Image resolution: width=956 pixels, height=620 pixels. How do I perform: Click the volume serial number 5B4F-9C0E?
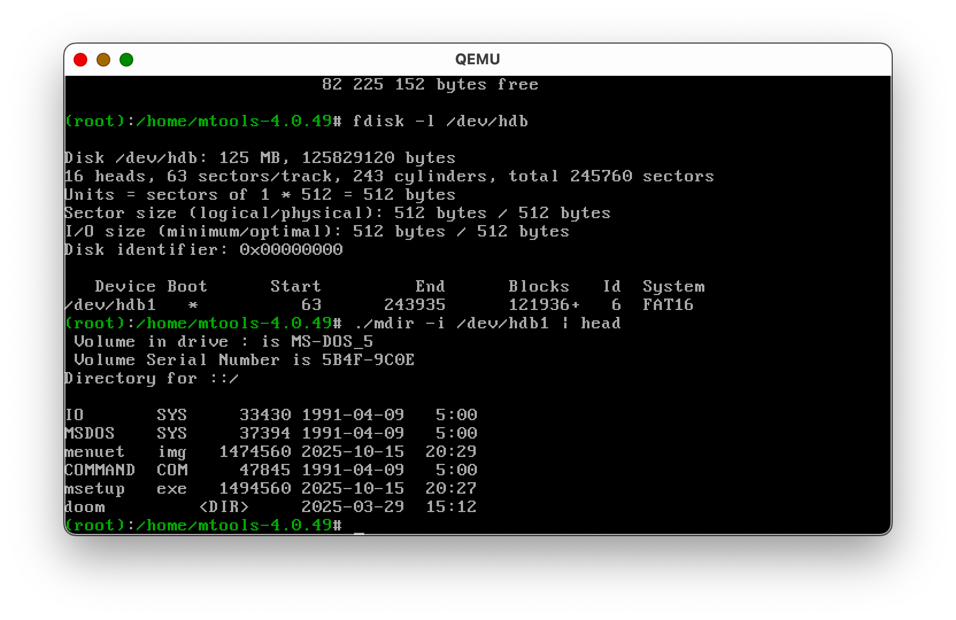point(368,360)
